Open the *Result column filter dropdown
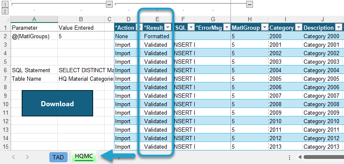The image size is (344, 164). 168,28
